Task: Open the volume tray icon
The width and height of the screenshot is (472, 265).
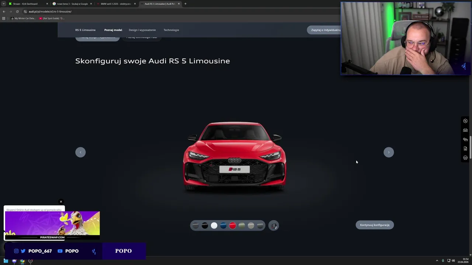Action: tap(453, 261)
